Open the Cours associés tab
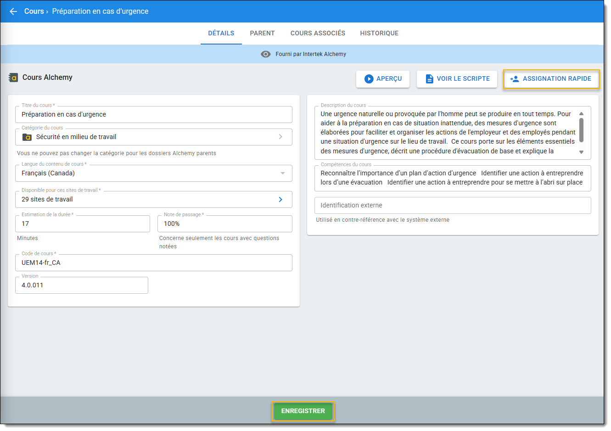 tap(318, 34)
